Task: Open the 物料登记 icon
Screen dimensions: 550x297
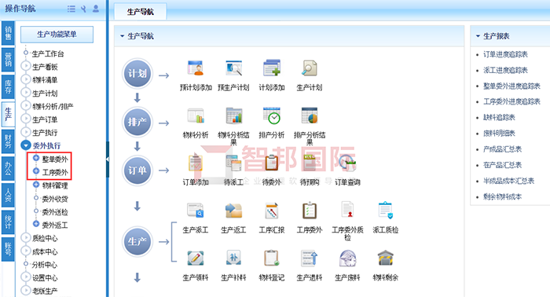Action: click(272, 258)
